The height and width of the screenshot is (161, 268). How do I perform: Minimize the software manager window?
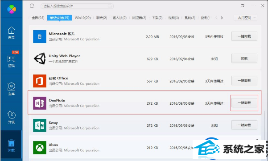coord(253,6)
